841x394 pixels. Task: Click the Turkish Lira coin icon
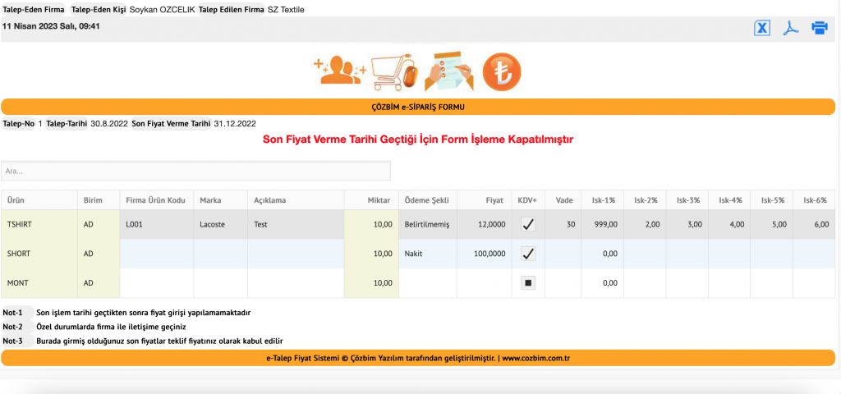[502, 72]
